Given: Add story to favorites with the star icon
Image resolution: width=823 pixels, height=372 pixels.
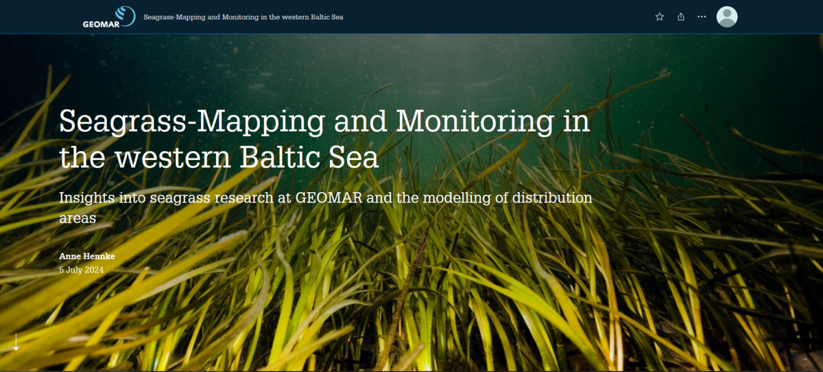Looking at the screenshot, I should coord(660,16).
